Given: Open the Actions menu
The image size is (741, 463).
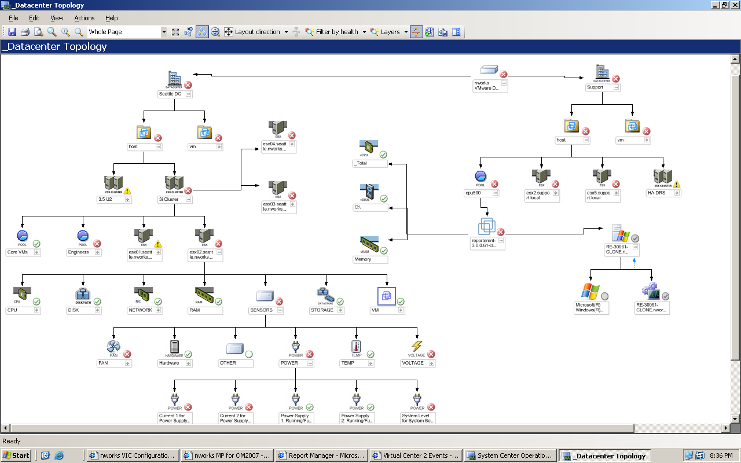Looking at the screenshot, I should coord(85,18).
